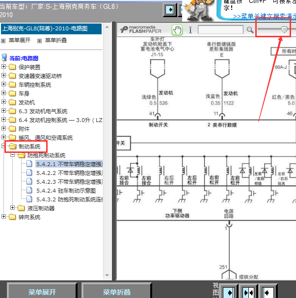This screenshot has width=296, height=298.
Task: Expand the 暖风、通风和空调系统 folder
Action: 3,137
